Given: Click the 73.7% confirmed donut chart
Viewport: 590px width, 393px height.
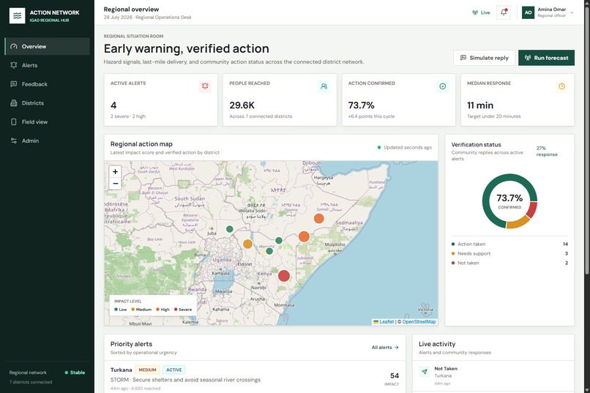Looking at the screenshot, I should click(x=509, y=201).
